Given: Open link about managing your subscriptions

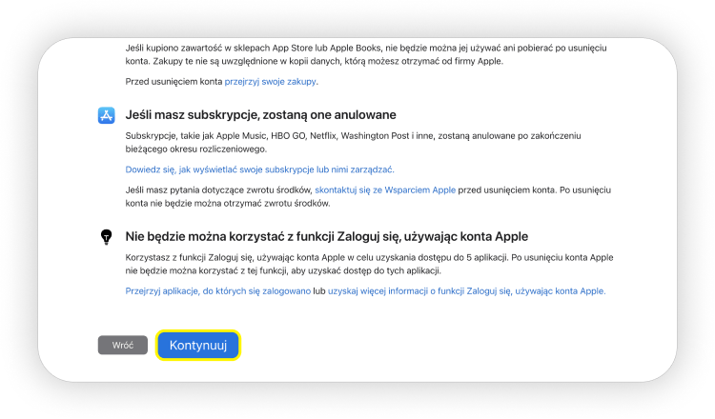Looking at the screenshot, I should 260,170.
